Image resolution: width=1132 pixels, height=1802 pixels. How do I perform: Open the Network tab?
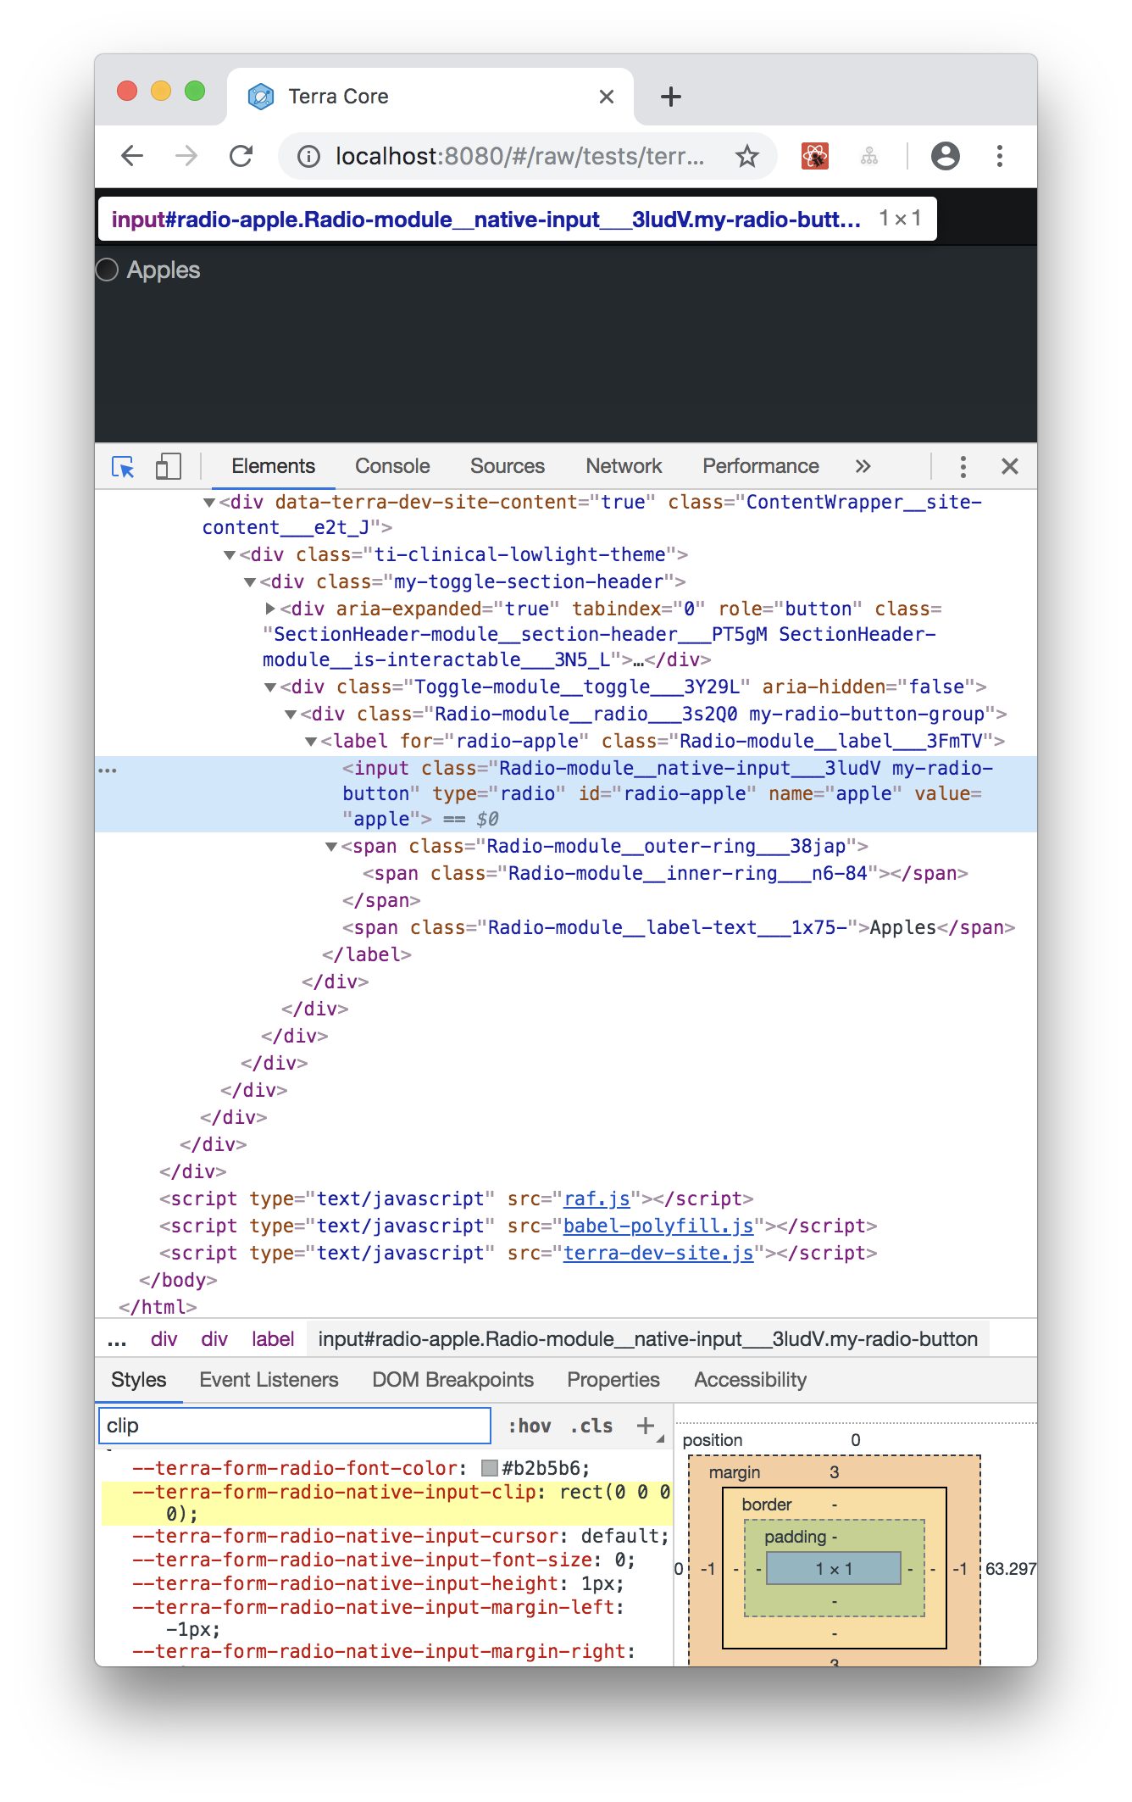624,466
